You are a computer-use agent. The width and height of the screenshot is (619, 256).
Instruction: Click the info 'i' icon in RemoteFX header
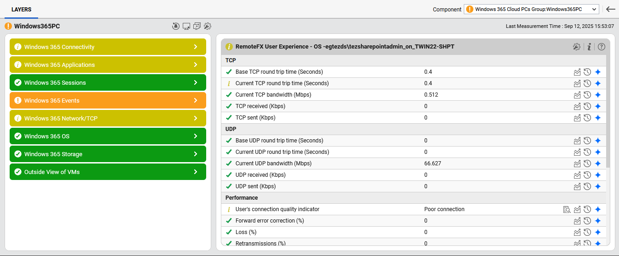tap(589, 47)
